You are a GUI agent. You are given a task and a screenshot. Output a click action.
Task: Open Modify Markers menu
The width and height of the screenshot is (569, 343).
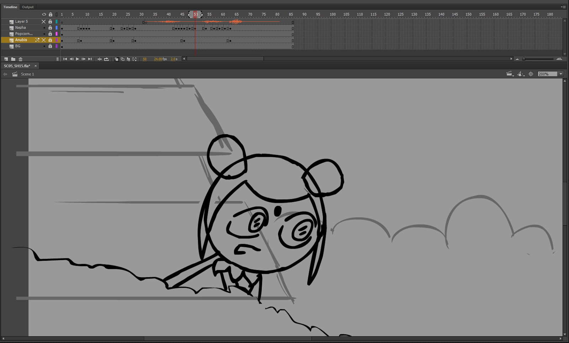click(x=134, y=59)
